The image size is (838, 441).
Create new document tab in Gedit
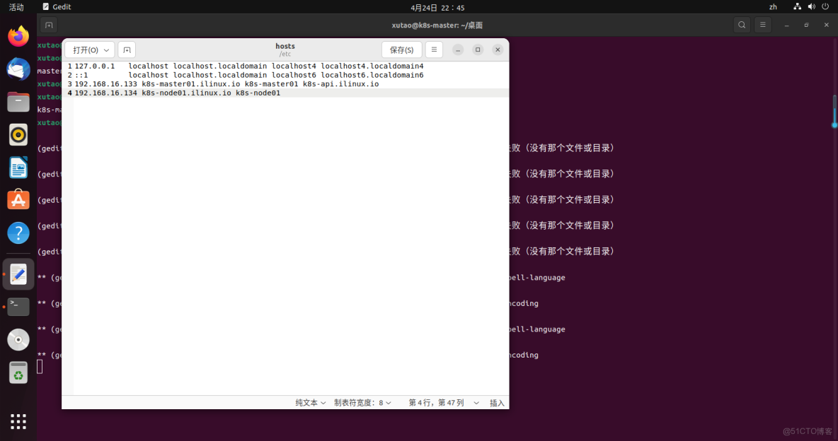[x=127, y=49]
